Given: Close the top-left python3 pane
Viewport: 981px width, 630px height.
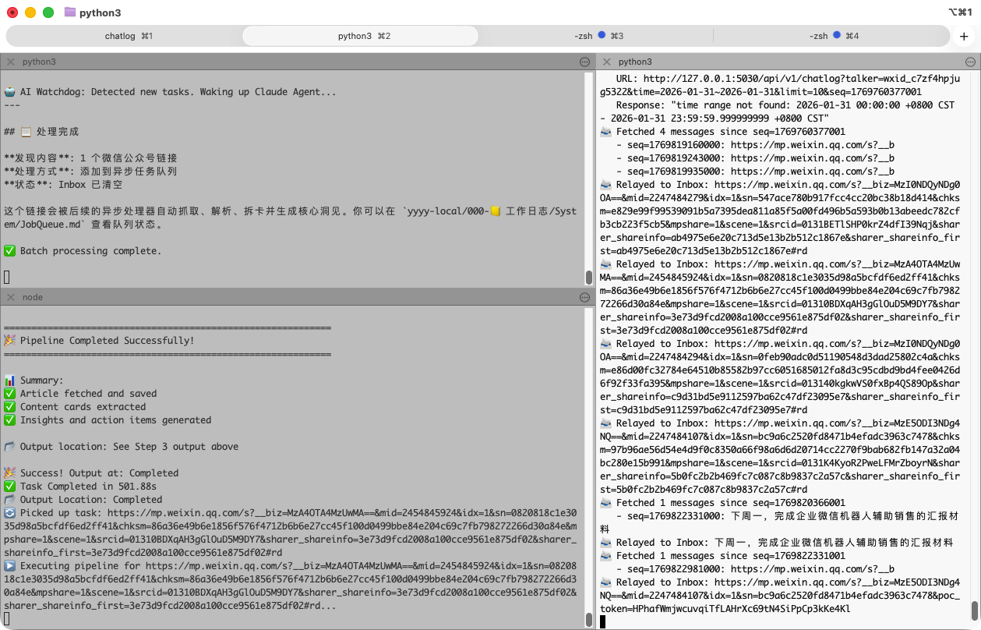Looking at the screenshot, I should [11, 62].
